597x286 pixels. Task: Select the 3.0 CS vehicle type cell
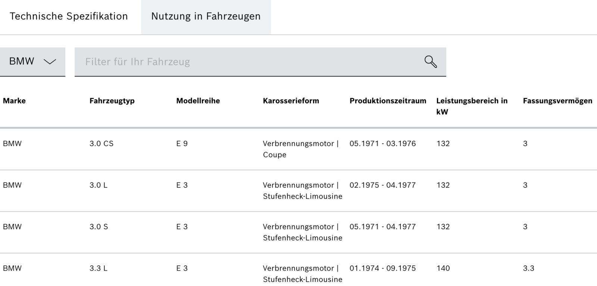coord(101,144)
